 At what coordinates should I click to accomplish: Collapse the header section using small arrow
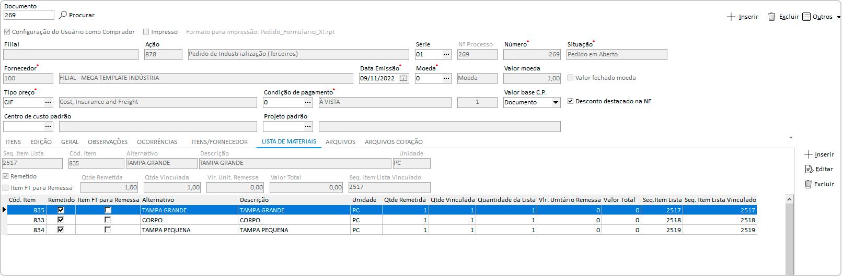[791, 138]
